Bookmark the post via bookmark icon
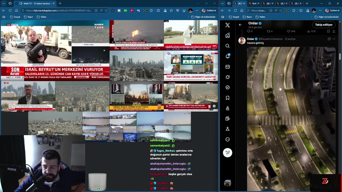342x192 pixels. coord(328,31)
